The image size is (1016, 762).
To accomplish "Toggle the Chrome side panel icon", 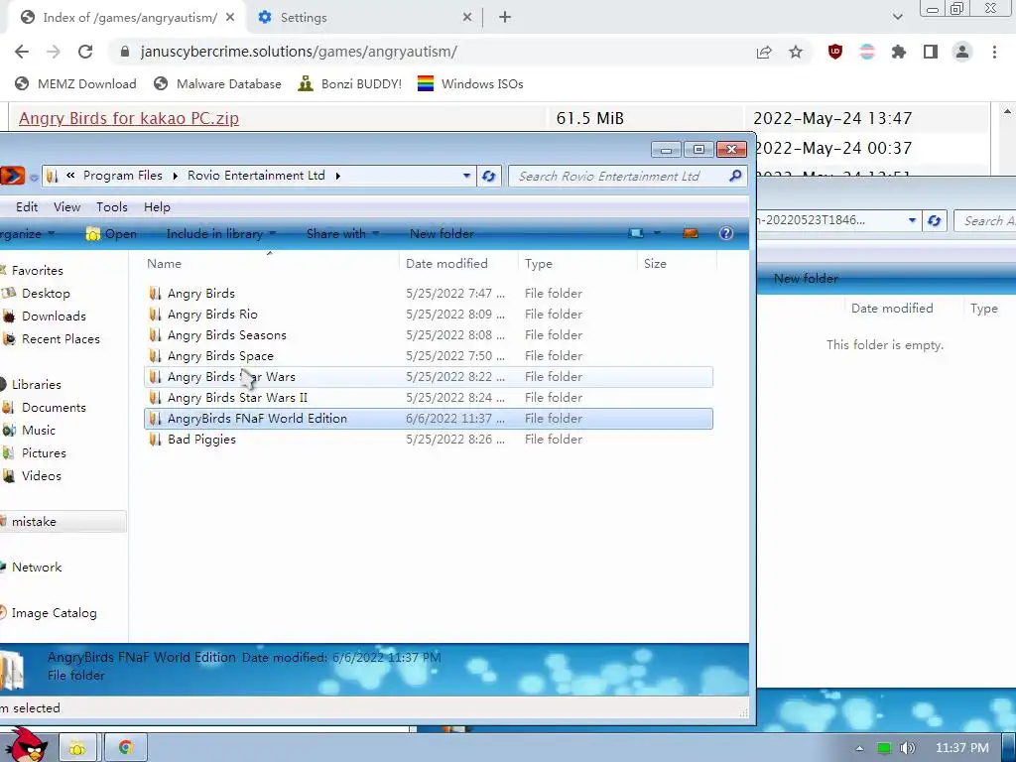I will click(x=931, y=52).
